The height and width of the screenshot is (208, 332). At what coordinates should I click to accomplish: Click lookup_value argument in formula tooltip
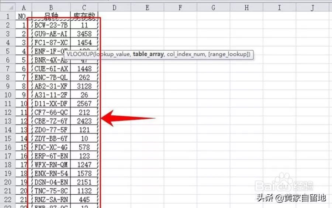click(113, 54)
